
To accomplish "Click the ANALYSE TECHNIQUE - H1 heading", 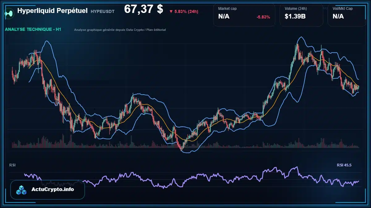I will (x=33, y=30).
